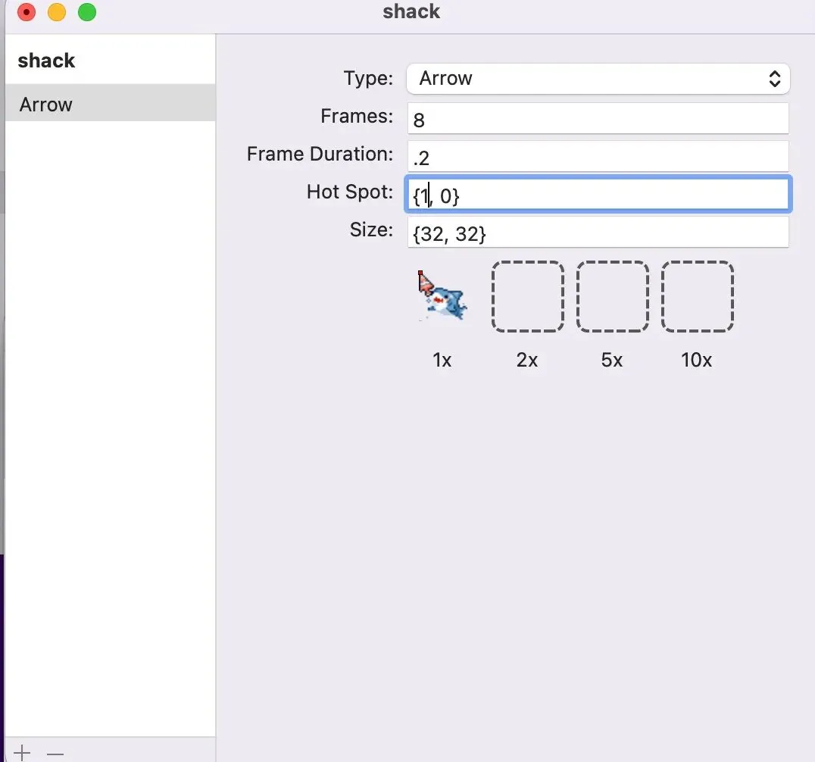
Task: Click the "2x" scale label
Action: [x=527, y=360]
